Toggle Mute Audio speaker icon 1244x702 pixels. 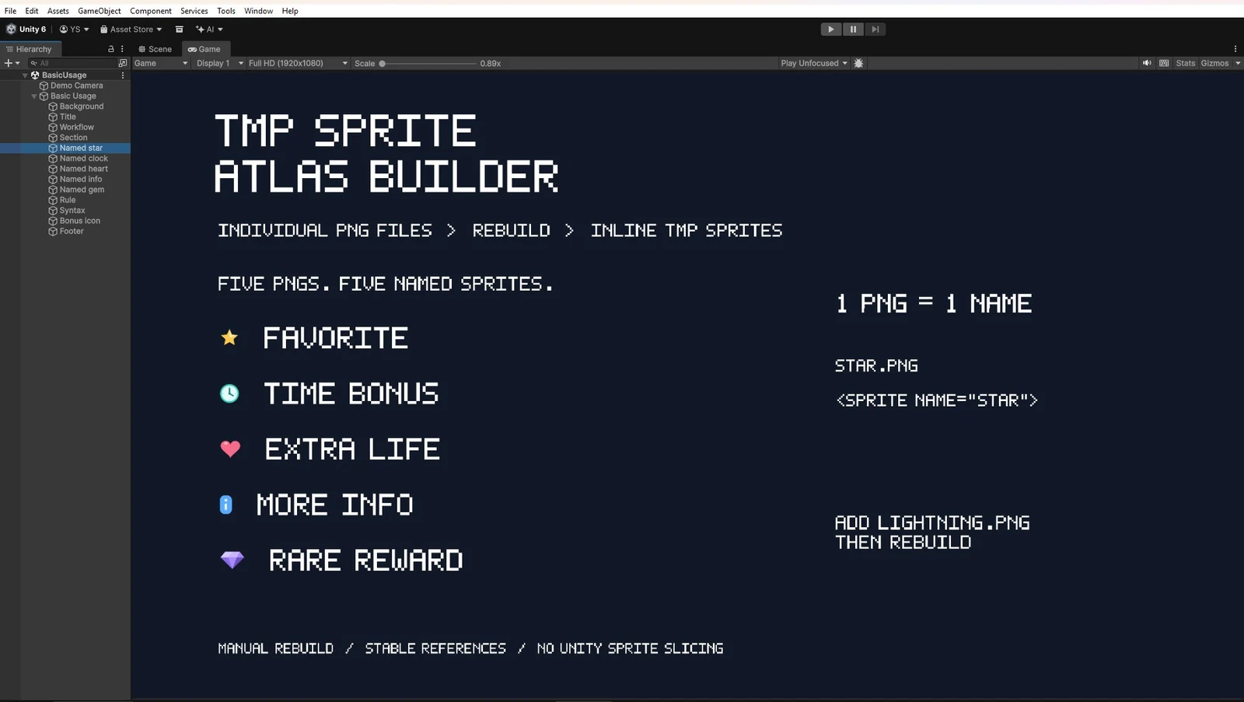pos(1147,63)
